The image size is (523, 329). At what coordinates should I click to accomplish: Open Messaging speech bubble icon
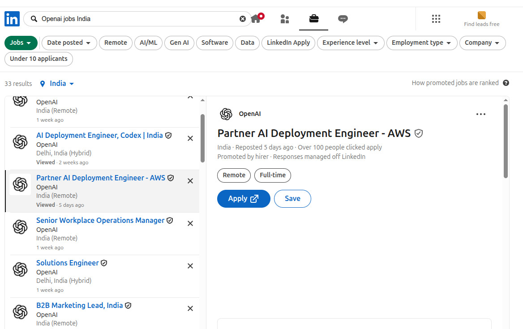pos(343,19)
